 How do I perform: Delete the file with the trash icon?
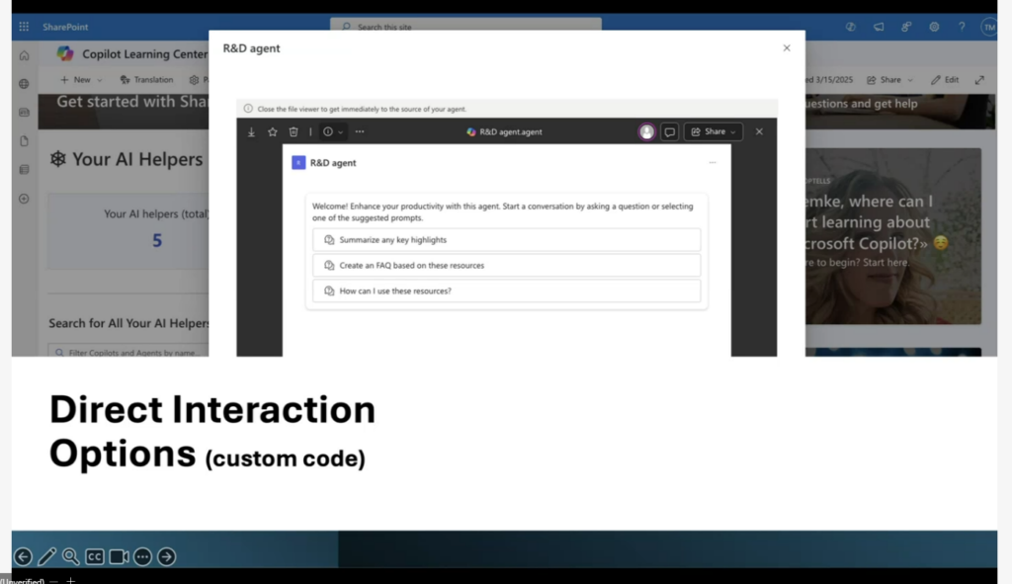click(x=294, y=131)
